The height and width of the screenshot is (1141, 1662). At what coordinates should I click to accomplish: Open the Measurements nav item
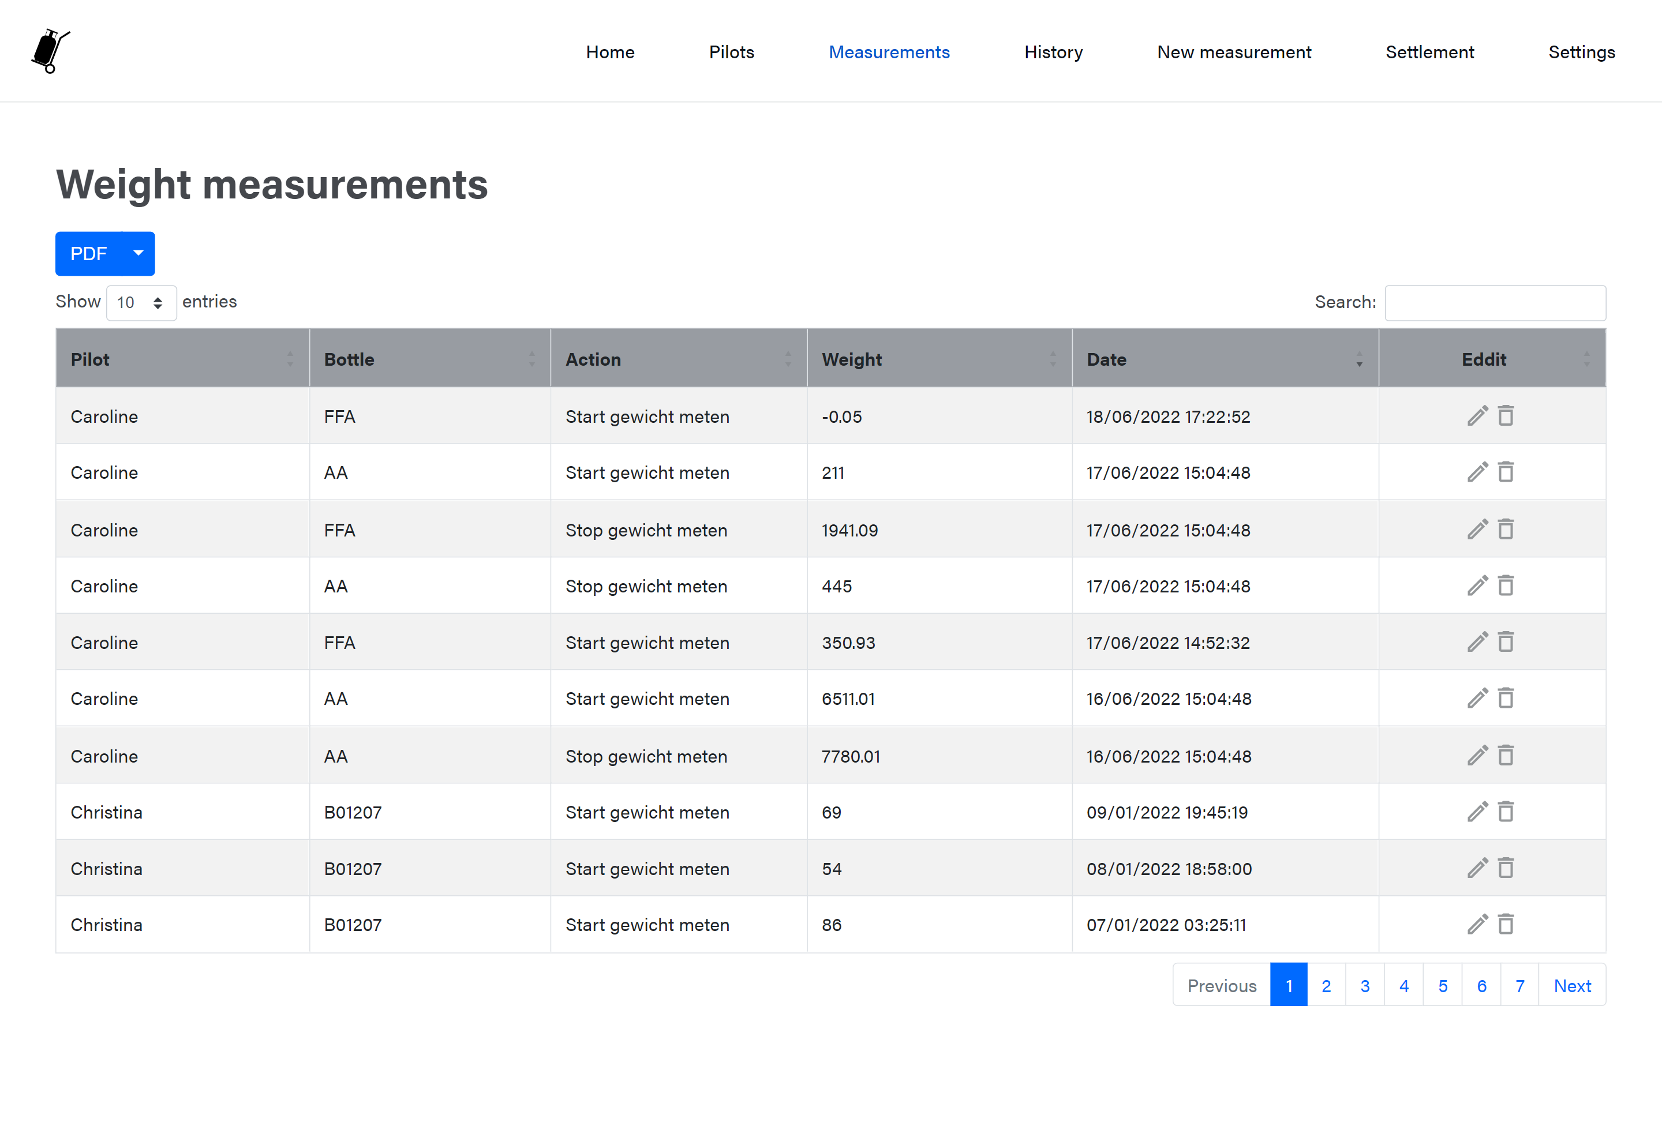(x=889, y=52)
